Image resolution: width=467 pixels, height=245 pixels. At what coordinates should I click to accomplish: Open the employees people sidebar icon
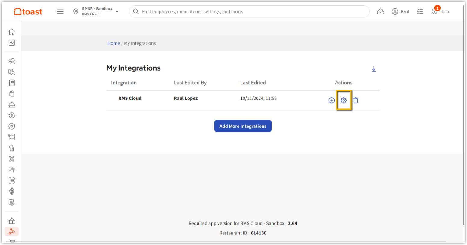(x=12, y=61)
